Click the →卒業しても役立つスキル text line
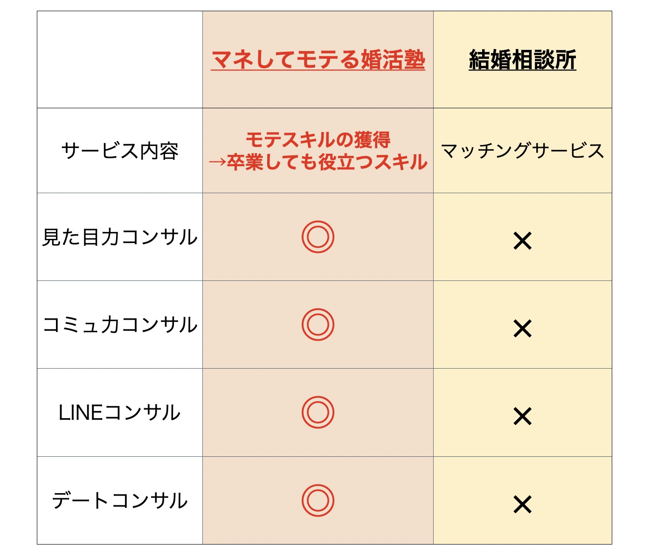Screen dimensions: 650x559 (318, 162)
